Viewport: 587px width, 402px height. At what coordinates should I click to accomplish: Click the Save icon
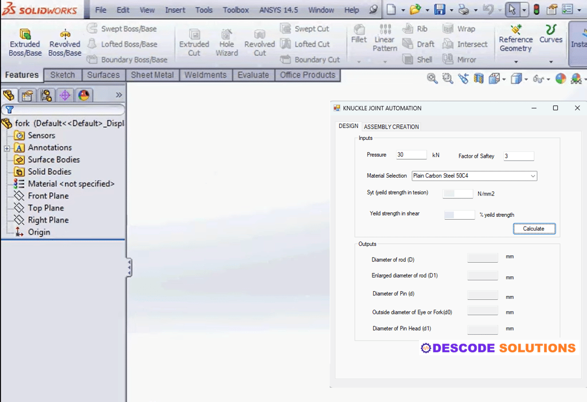tap(440, 9)
